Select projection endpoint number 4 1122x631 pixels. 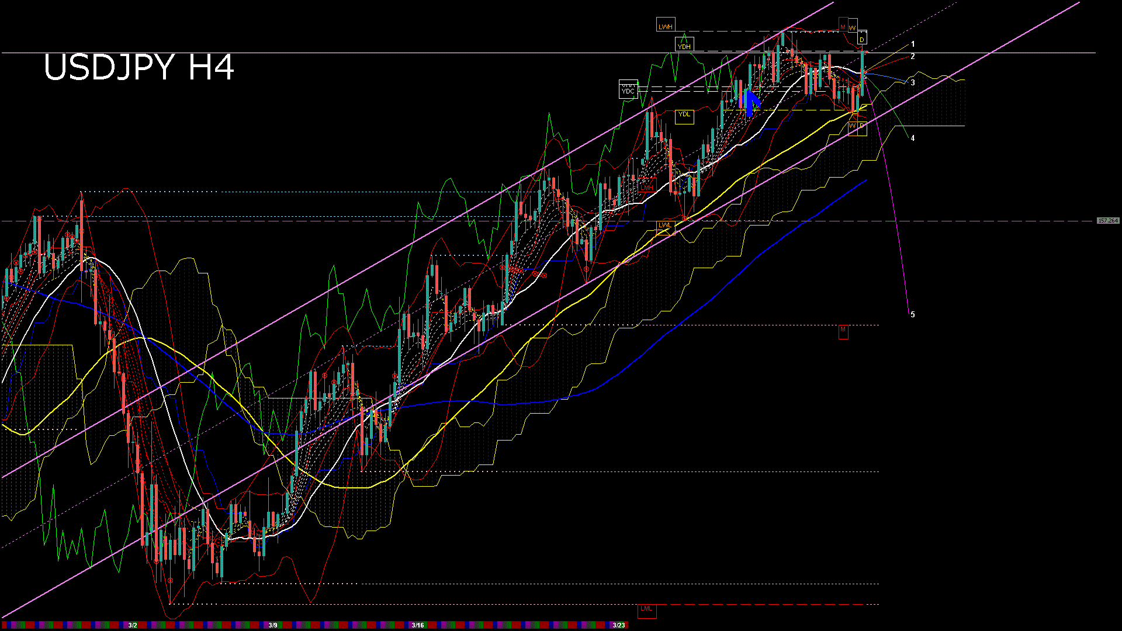[913, 138]
